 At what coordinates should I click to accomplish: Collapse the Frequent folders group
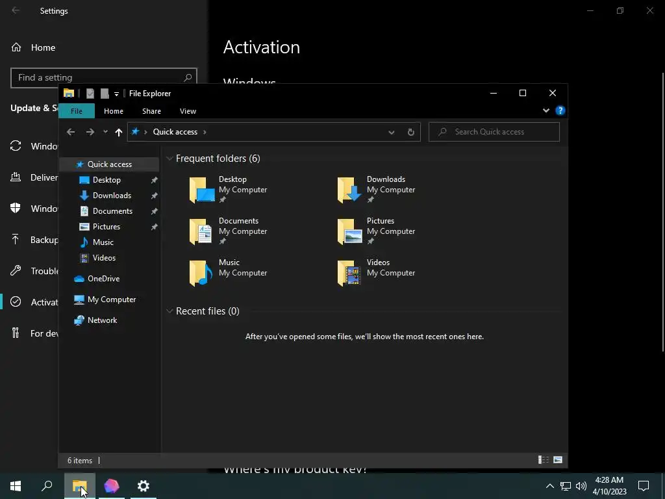click(x=169, y=159)
